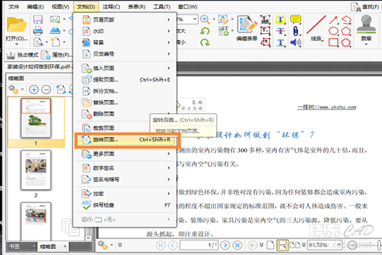
Task: Go to previous page button
Action: coord(173,245)
